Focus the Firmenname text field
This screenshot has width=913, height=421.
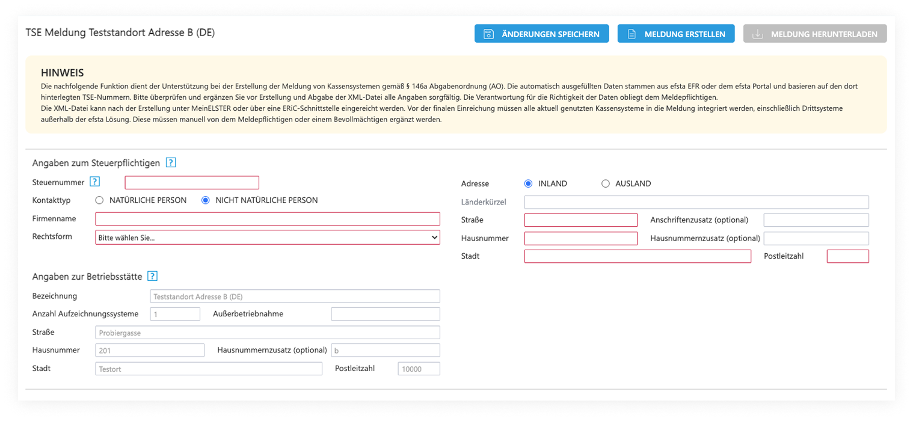[x=268, y=219]
